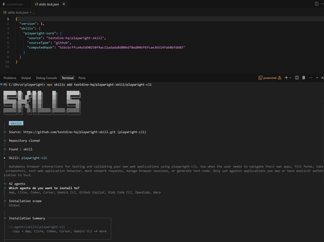Expand breadcrumb ellipsis after skills-lock.json
The width and height of the screenshot is (324, 242).
[34, 12]
